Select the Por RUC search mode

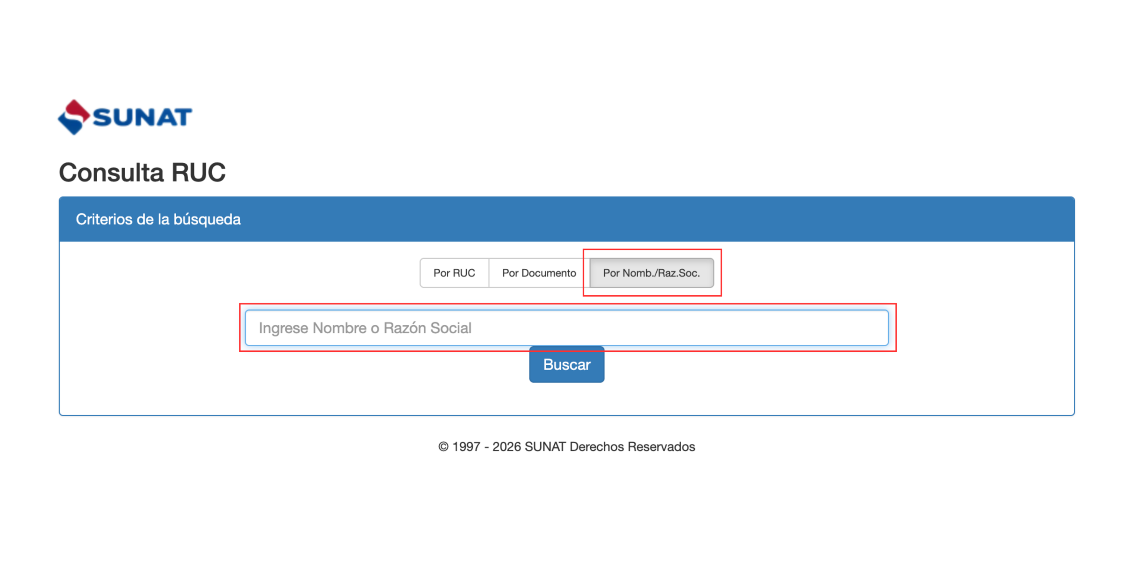(454, 273)
